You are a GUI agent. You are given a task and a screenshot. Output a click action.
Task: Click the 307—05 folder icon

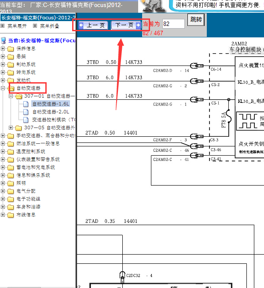pos(19,128)
